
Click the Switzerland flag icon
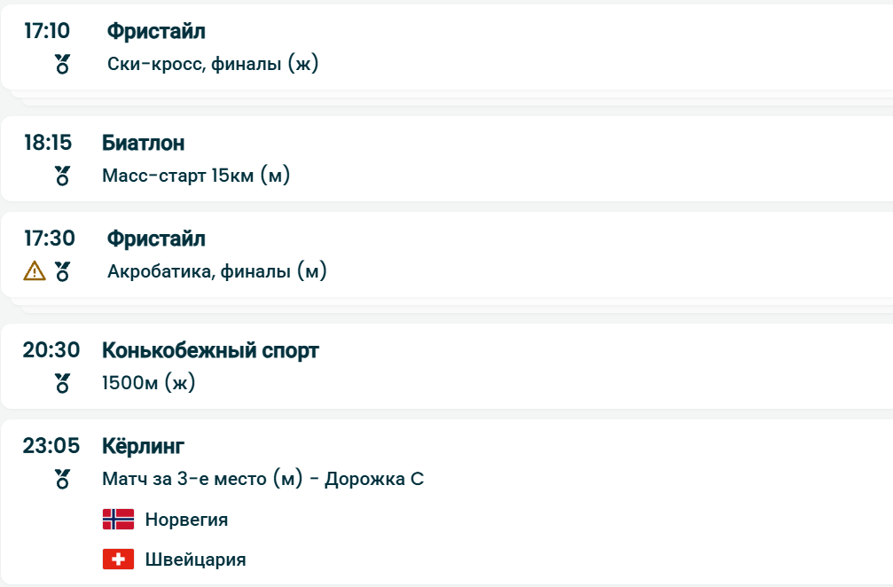click(x=118, y=560)
